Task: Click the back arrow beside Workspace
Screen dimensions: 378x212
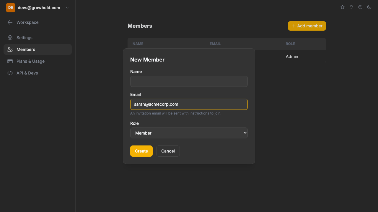Action: (x=10, y=22)
